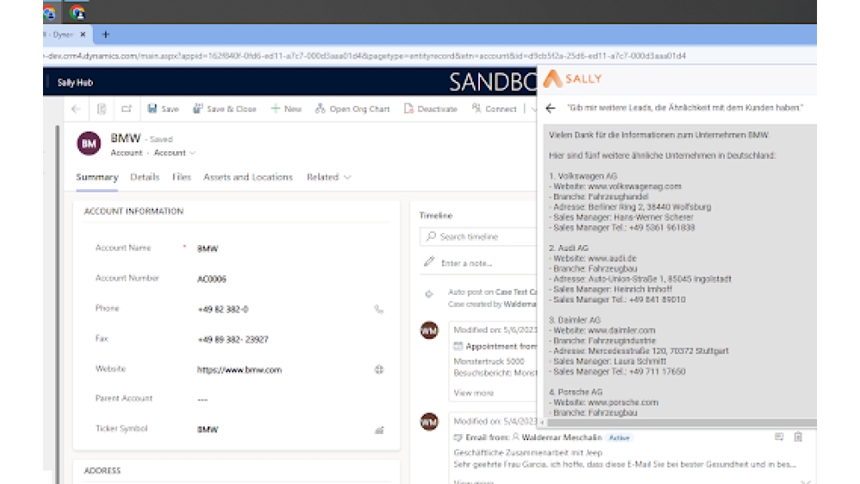Image resolution: width=860 pixels, height=484 pixels.
Task: Deactivate the BMW account
Action: [x=431, y=108]
